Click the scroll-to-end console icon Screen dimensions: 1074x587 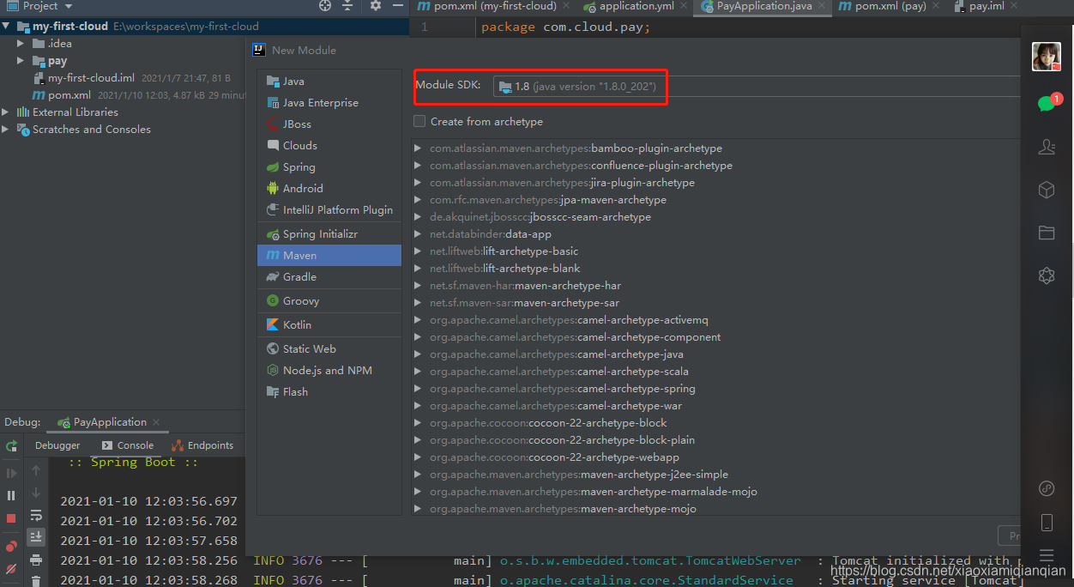click(x=36, y=537)
